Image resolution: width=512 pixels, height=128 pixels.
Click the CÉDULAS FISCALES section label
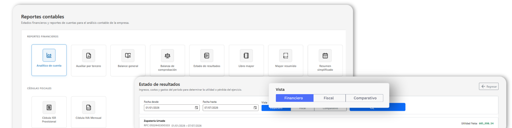39,88
